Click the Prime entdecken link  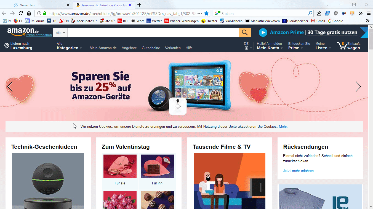(x=39, y=35)
